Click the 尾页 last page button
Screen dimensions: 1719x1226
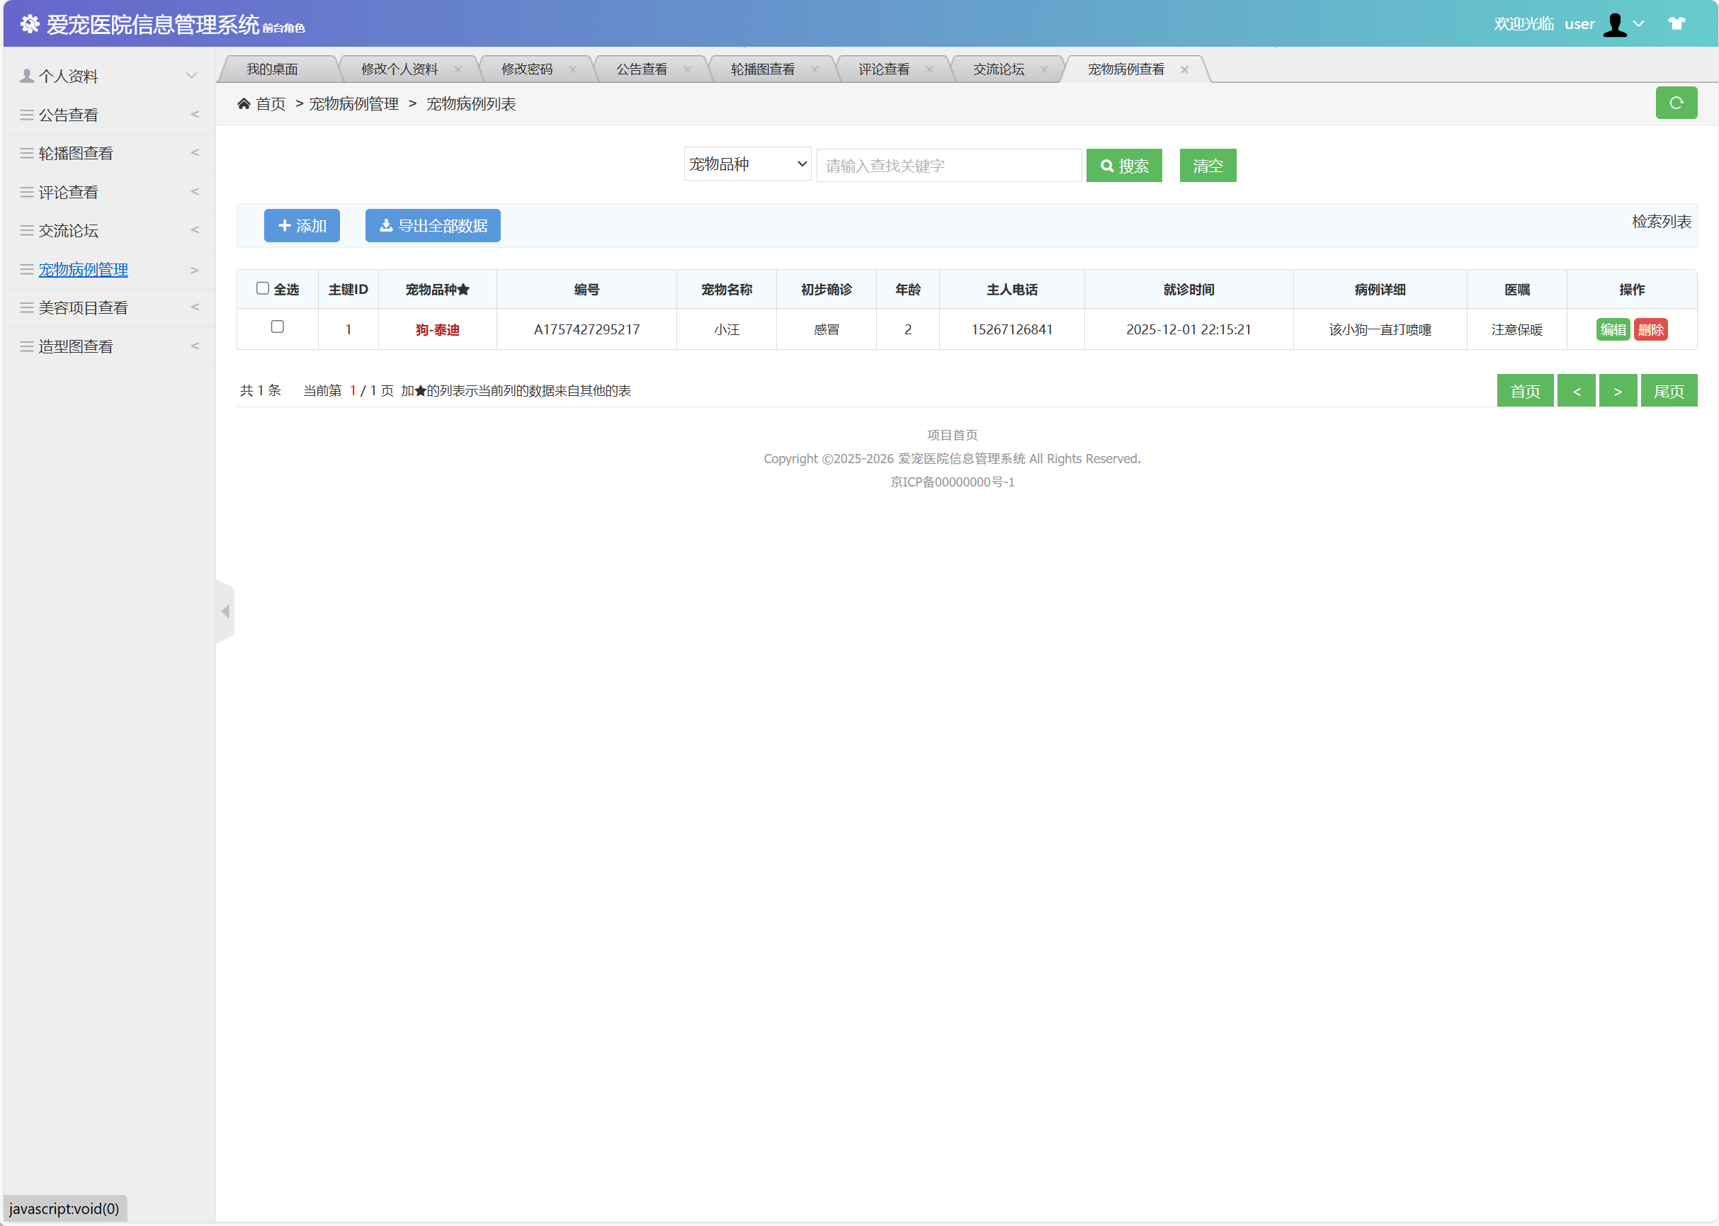pos(1668,391)
